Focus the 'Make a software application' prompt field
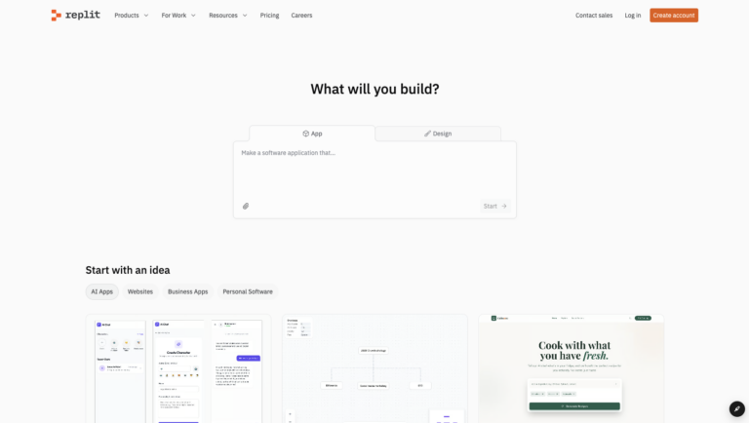The width and height of the screenshot is (749, 423). (374, 170)
